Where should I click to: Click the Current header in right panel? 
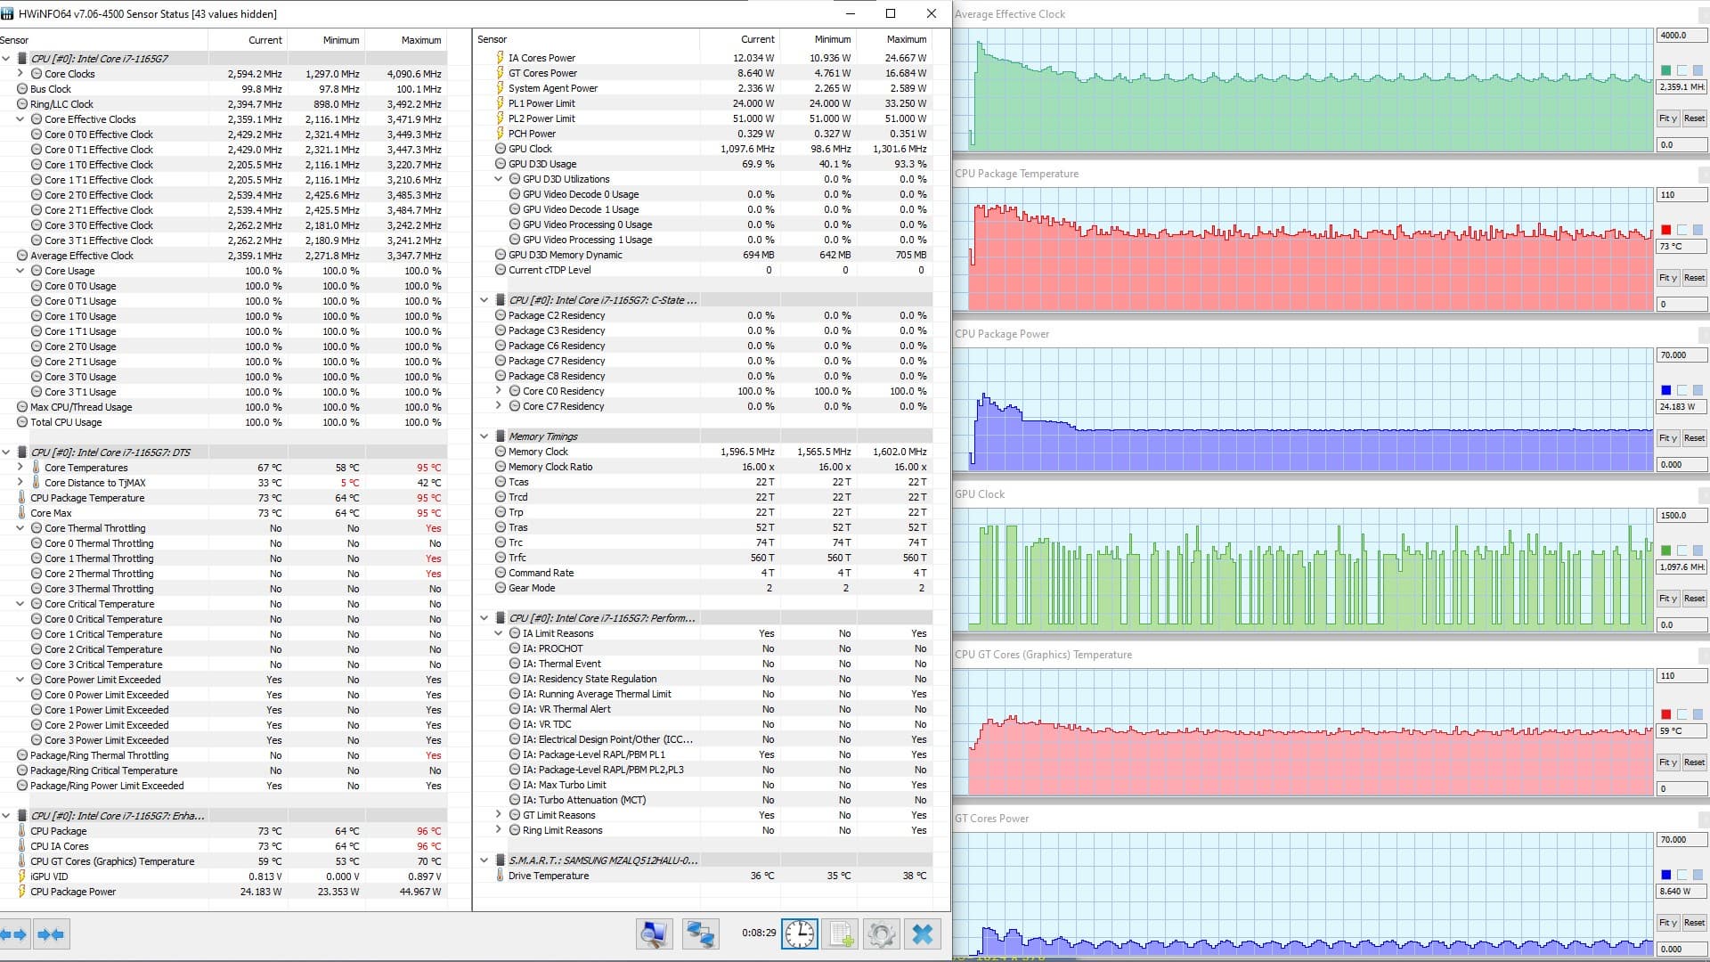pos(757,39)
